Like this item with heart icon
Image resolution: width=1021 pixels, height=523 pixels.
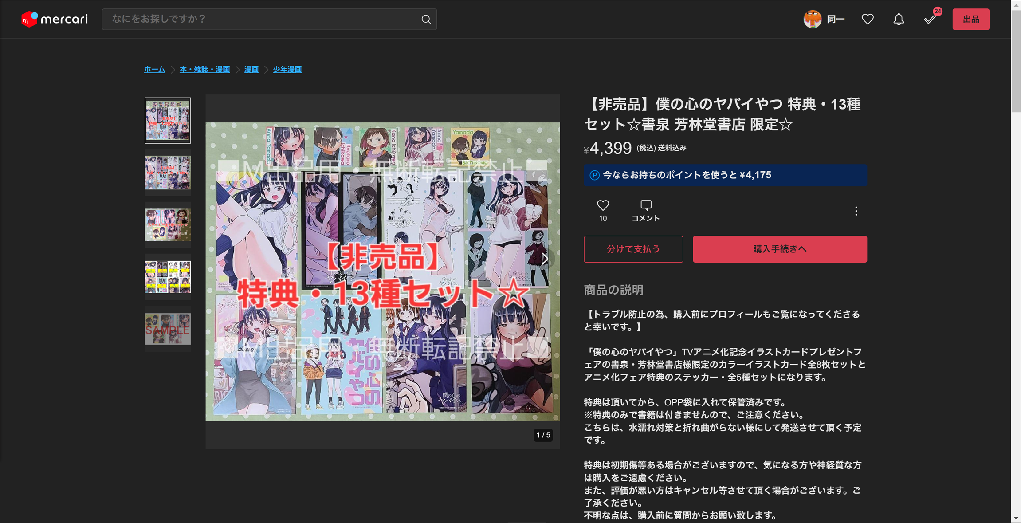pyautogui.click(x=603, y=205)
